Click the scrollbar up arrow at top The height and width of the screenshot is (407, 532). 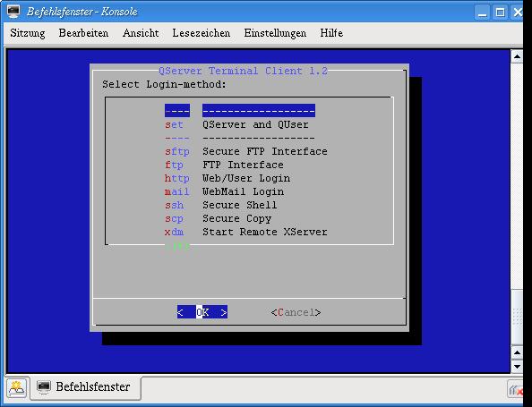pyautogui.click(x=517, y=56)
